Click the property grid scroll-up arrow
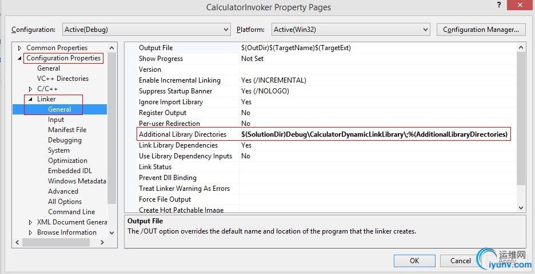 (521, 48)
